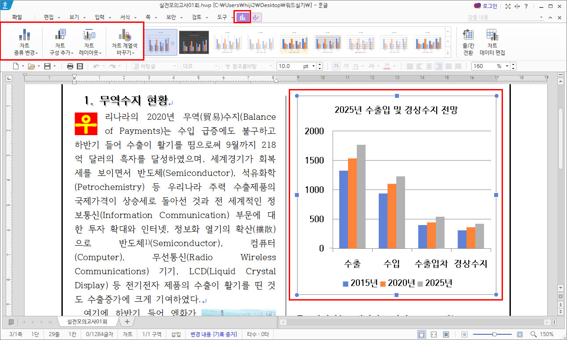Click the memo icon at bottom-left tab bar

[x=11, y=322]
